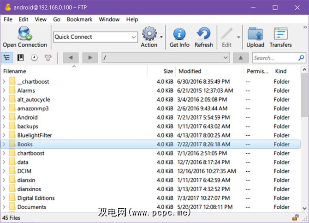Open the Quick Connect dropdown
Screen dimensions: 309x223
click(134, 37)
